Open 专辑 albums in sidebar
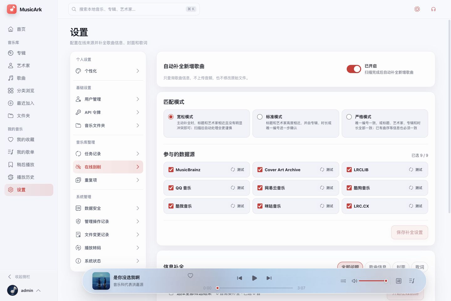 (x=29, y=53)
